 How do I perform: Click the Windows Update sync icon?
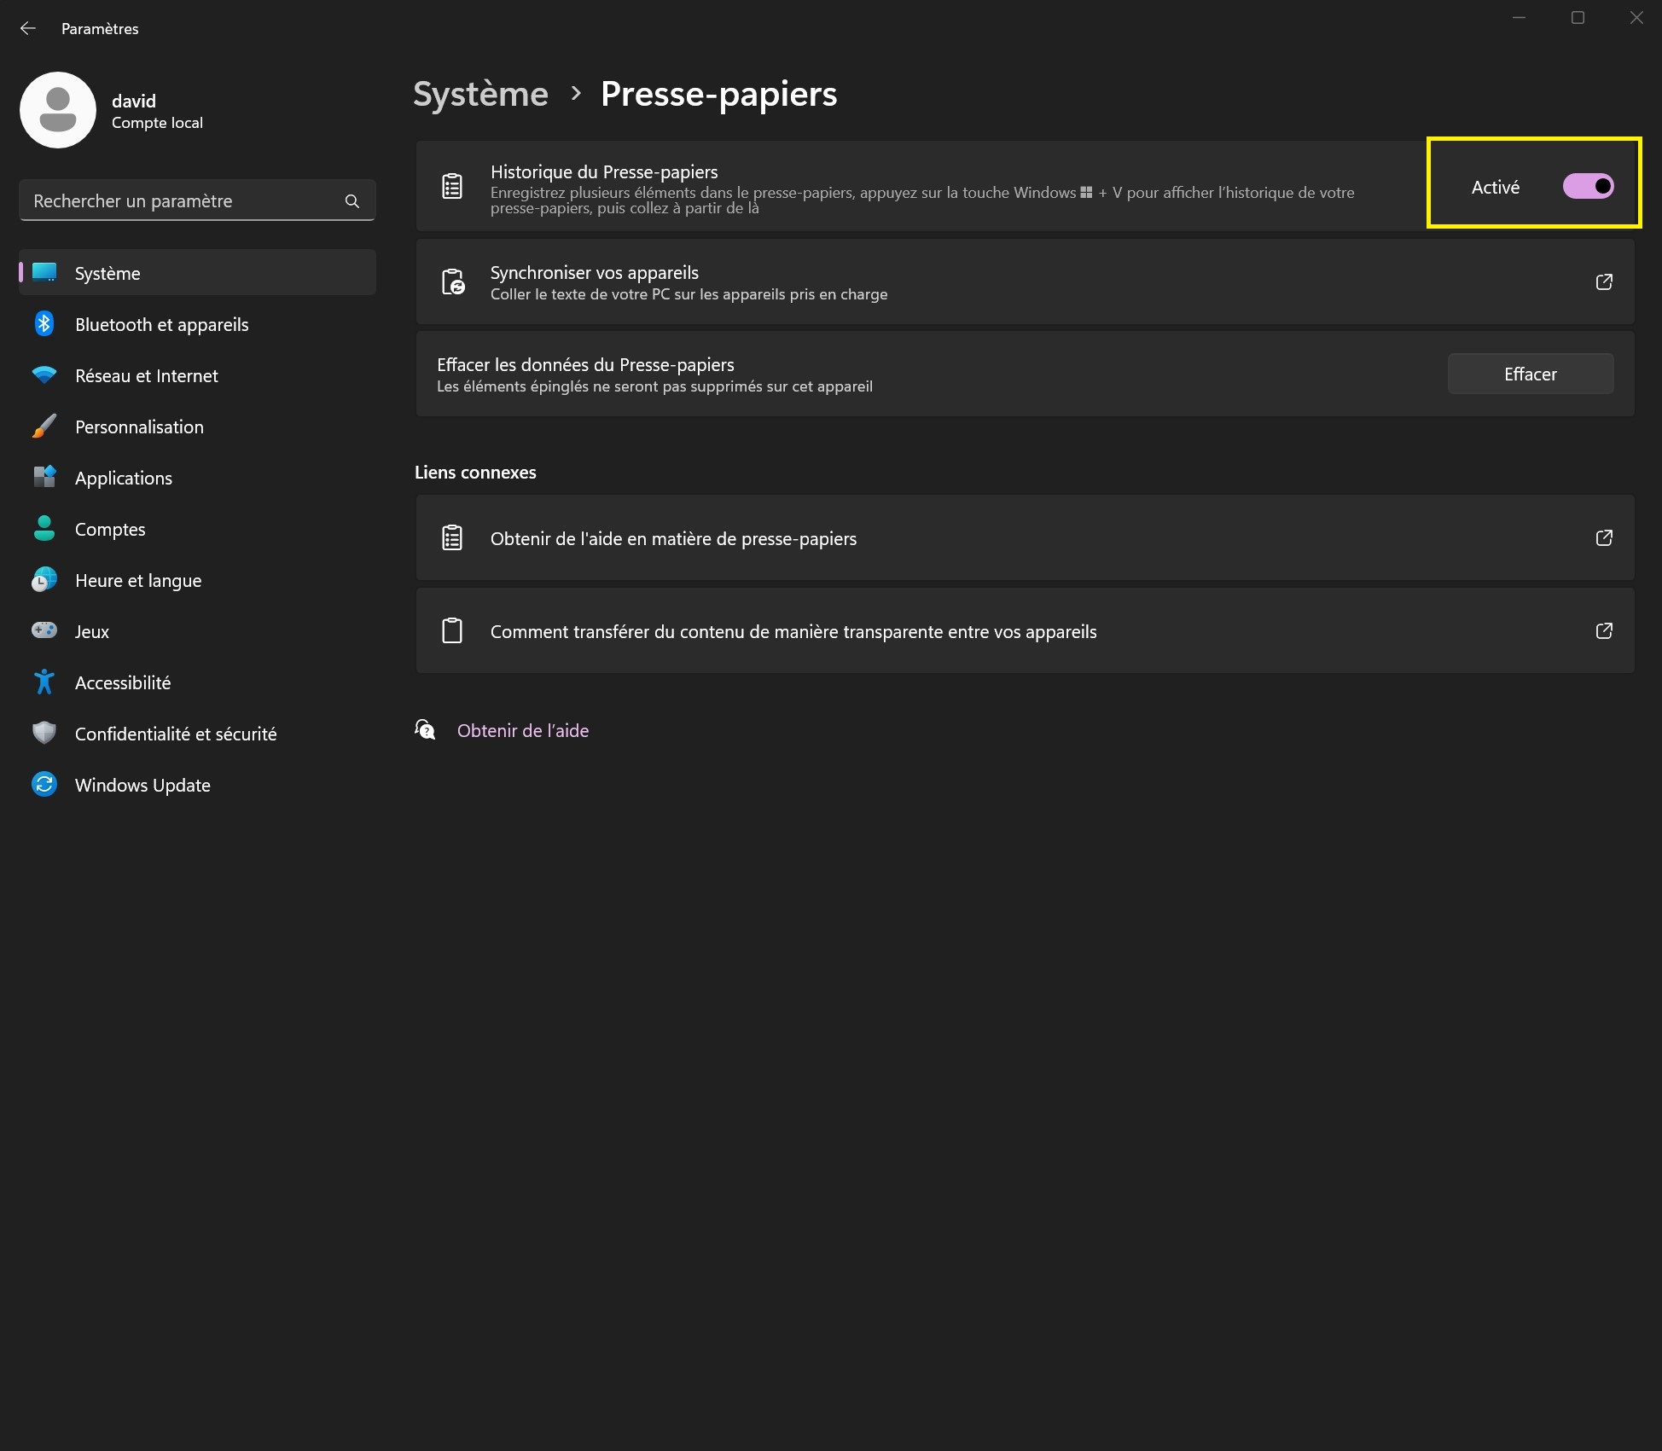click(44, 784)
